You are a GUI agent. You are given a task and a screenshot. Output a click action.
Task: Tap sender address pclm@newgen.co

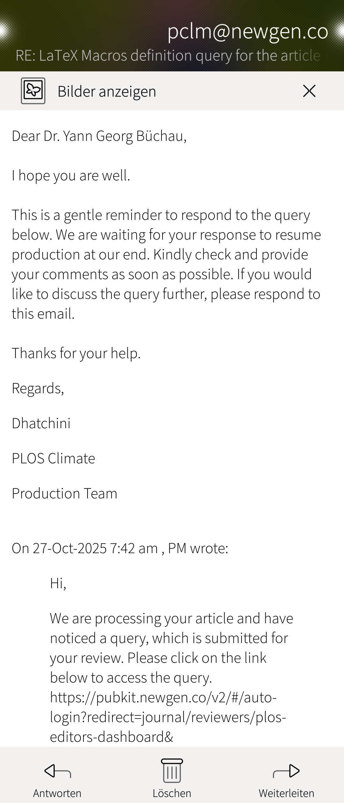coord(247,31)
